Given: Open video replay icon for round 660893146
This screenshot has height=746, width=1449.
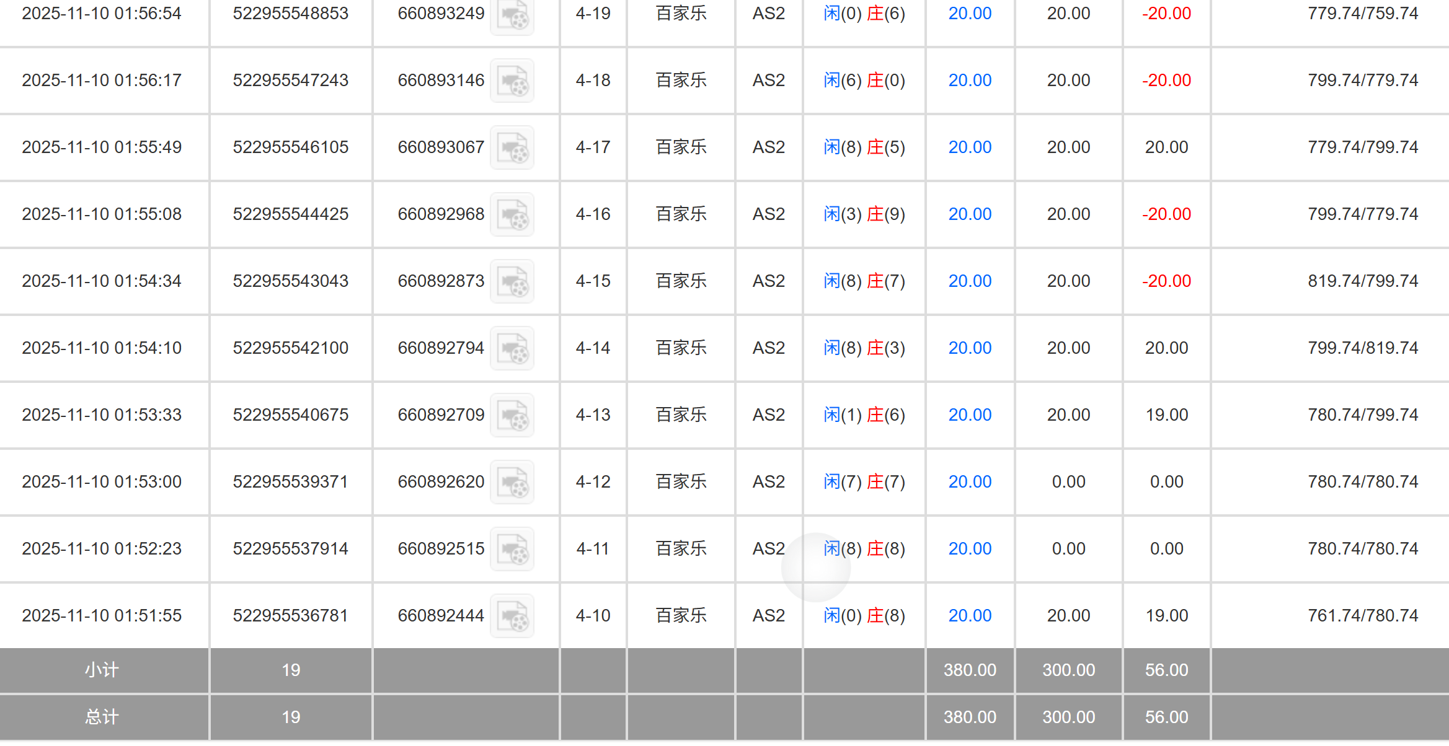Looking at the screenshot, I should click(x=512, y=81).
